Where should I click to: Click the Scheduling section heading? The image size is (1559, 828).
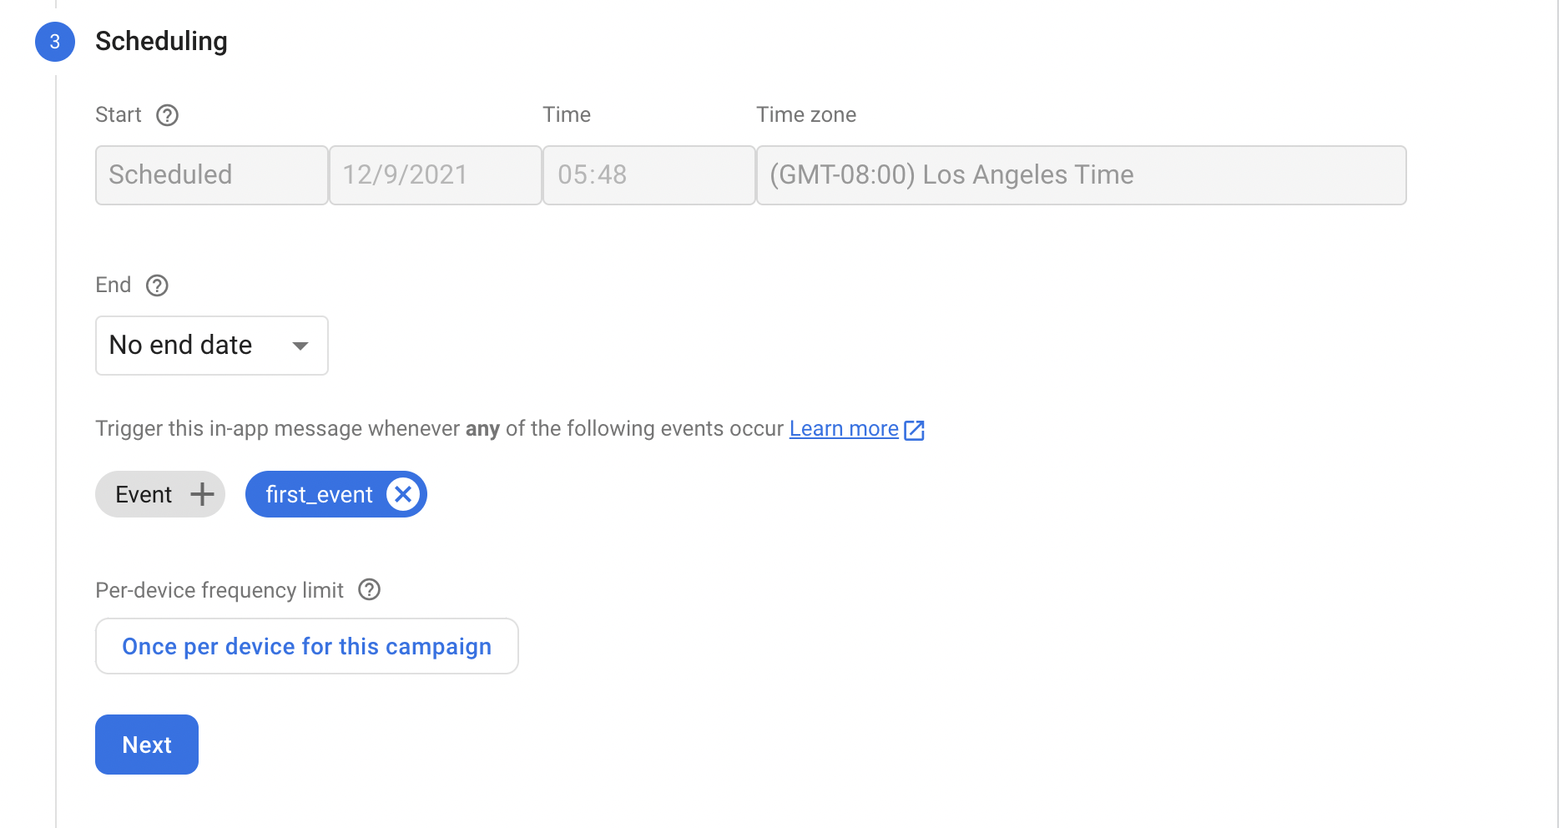(x=161, y=41)
